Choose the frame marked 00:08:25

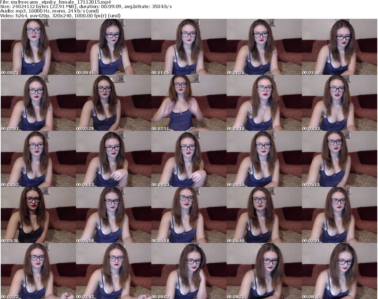pos(264,271)
